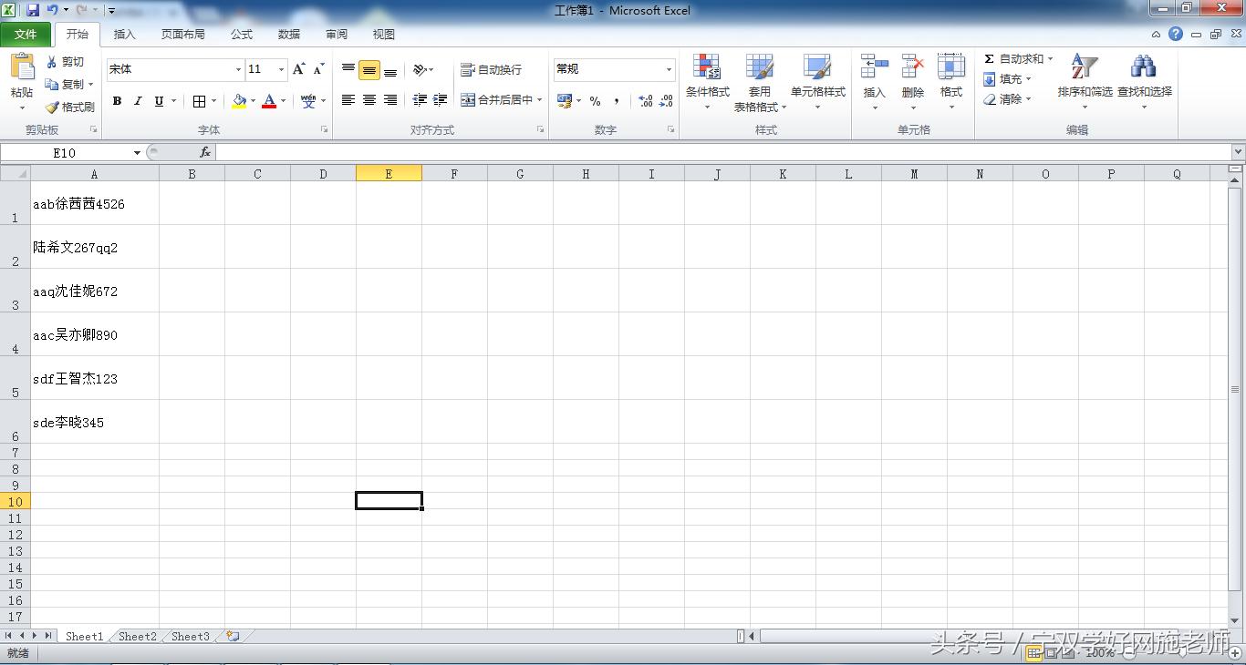Click the phonetic guide (wén) icon

pos(308,101)
